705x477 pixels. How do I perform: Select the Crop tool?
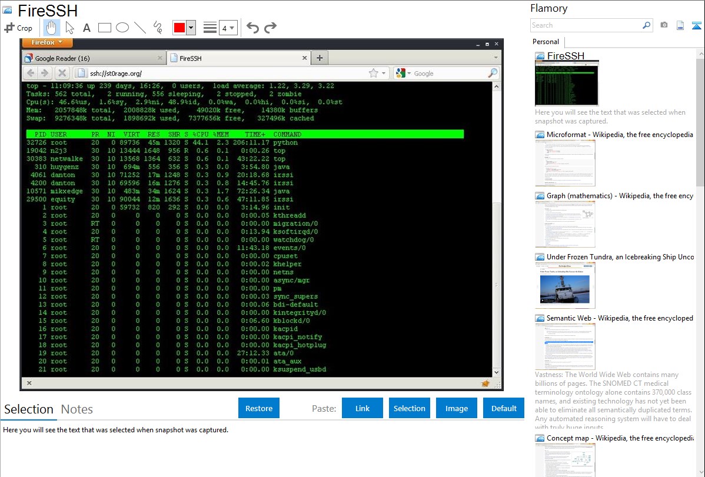pyautogui.click(x=18, y=28)
